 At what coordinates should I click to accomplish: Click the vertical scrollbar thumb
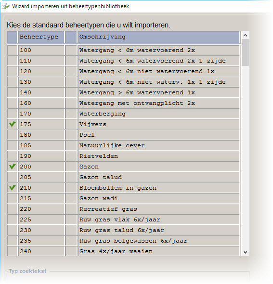click(245, 52)
